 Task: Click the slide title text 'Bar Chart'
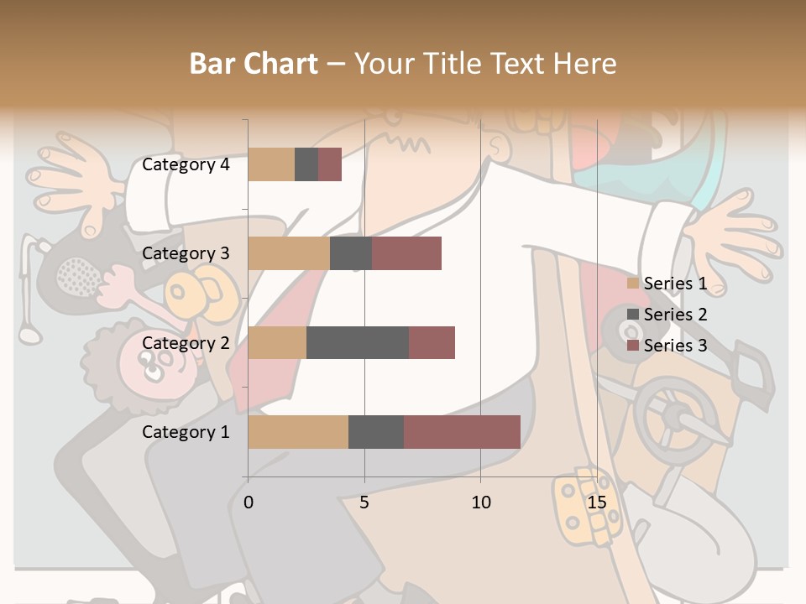(254, 64)
